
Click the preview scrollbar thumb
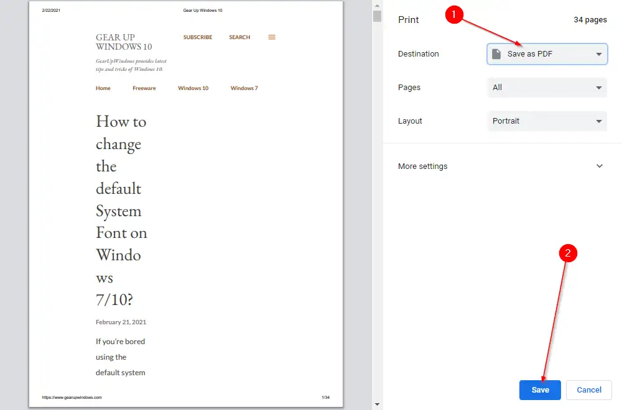coord(378,16)
